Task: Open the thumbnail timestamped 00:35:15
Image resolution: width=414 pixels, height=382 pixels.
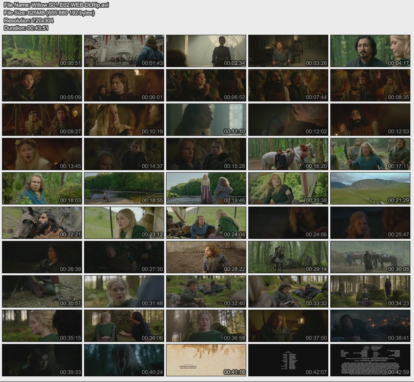Action: click(x=42, y=326)
